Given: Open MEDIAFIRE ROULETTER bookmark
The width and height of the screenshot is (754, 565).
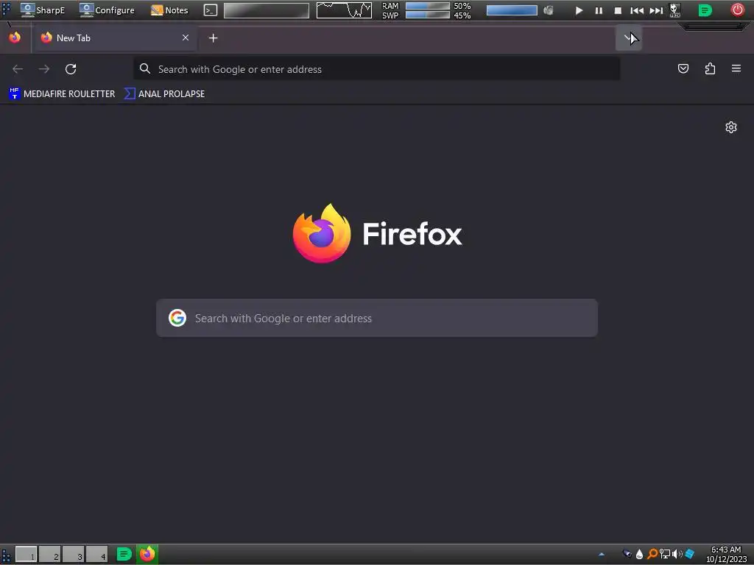Looking at the screenshot, I should click(x=62, y=93).
